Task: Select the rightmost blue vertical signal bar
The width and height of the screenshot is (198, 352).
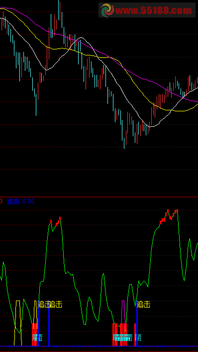Action: coord(137,323)
